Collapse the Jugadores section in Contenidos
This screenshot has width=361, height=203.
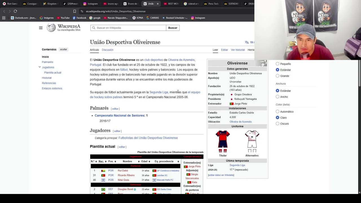[x=39, y=67]
